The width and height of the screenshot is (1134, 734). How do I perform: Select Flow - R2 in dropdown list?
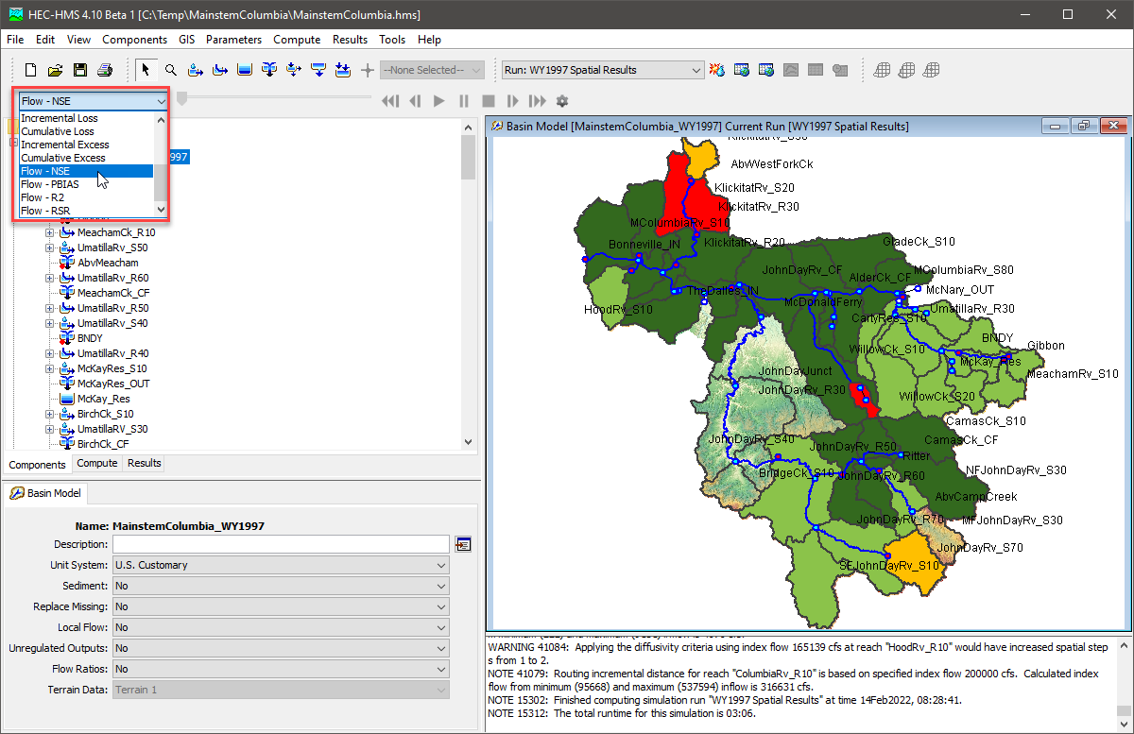pos(86,197)
